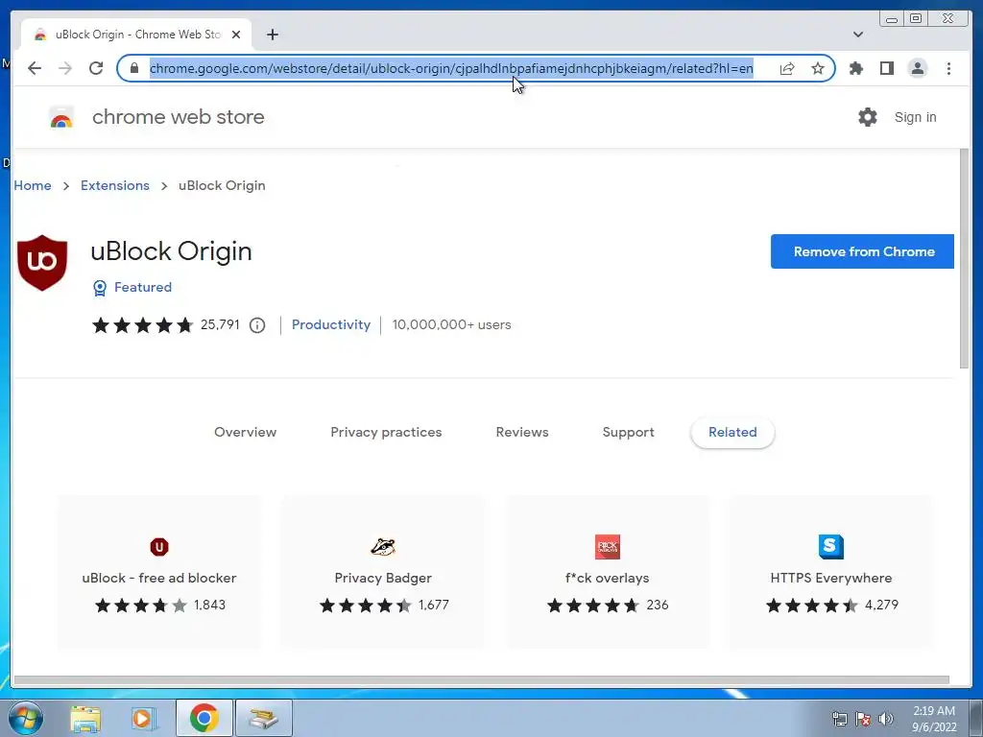
Task: Click the horizontal scrollbar at bottom
Action: tap(482, 680)
